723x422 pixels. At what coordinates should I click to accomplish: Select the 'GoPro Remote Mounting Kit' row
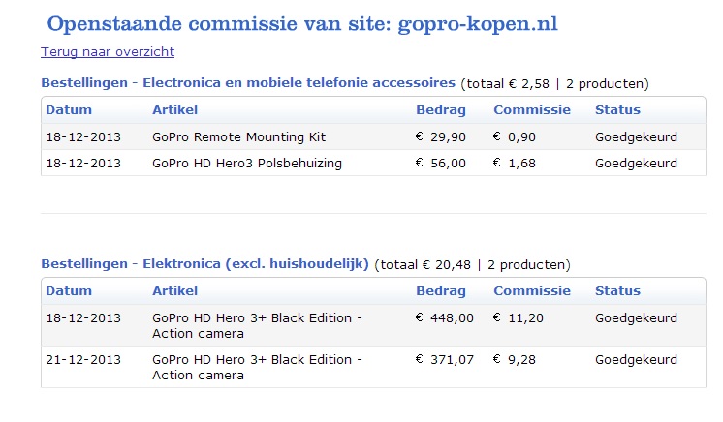click(x=373, y=136)
